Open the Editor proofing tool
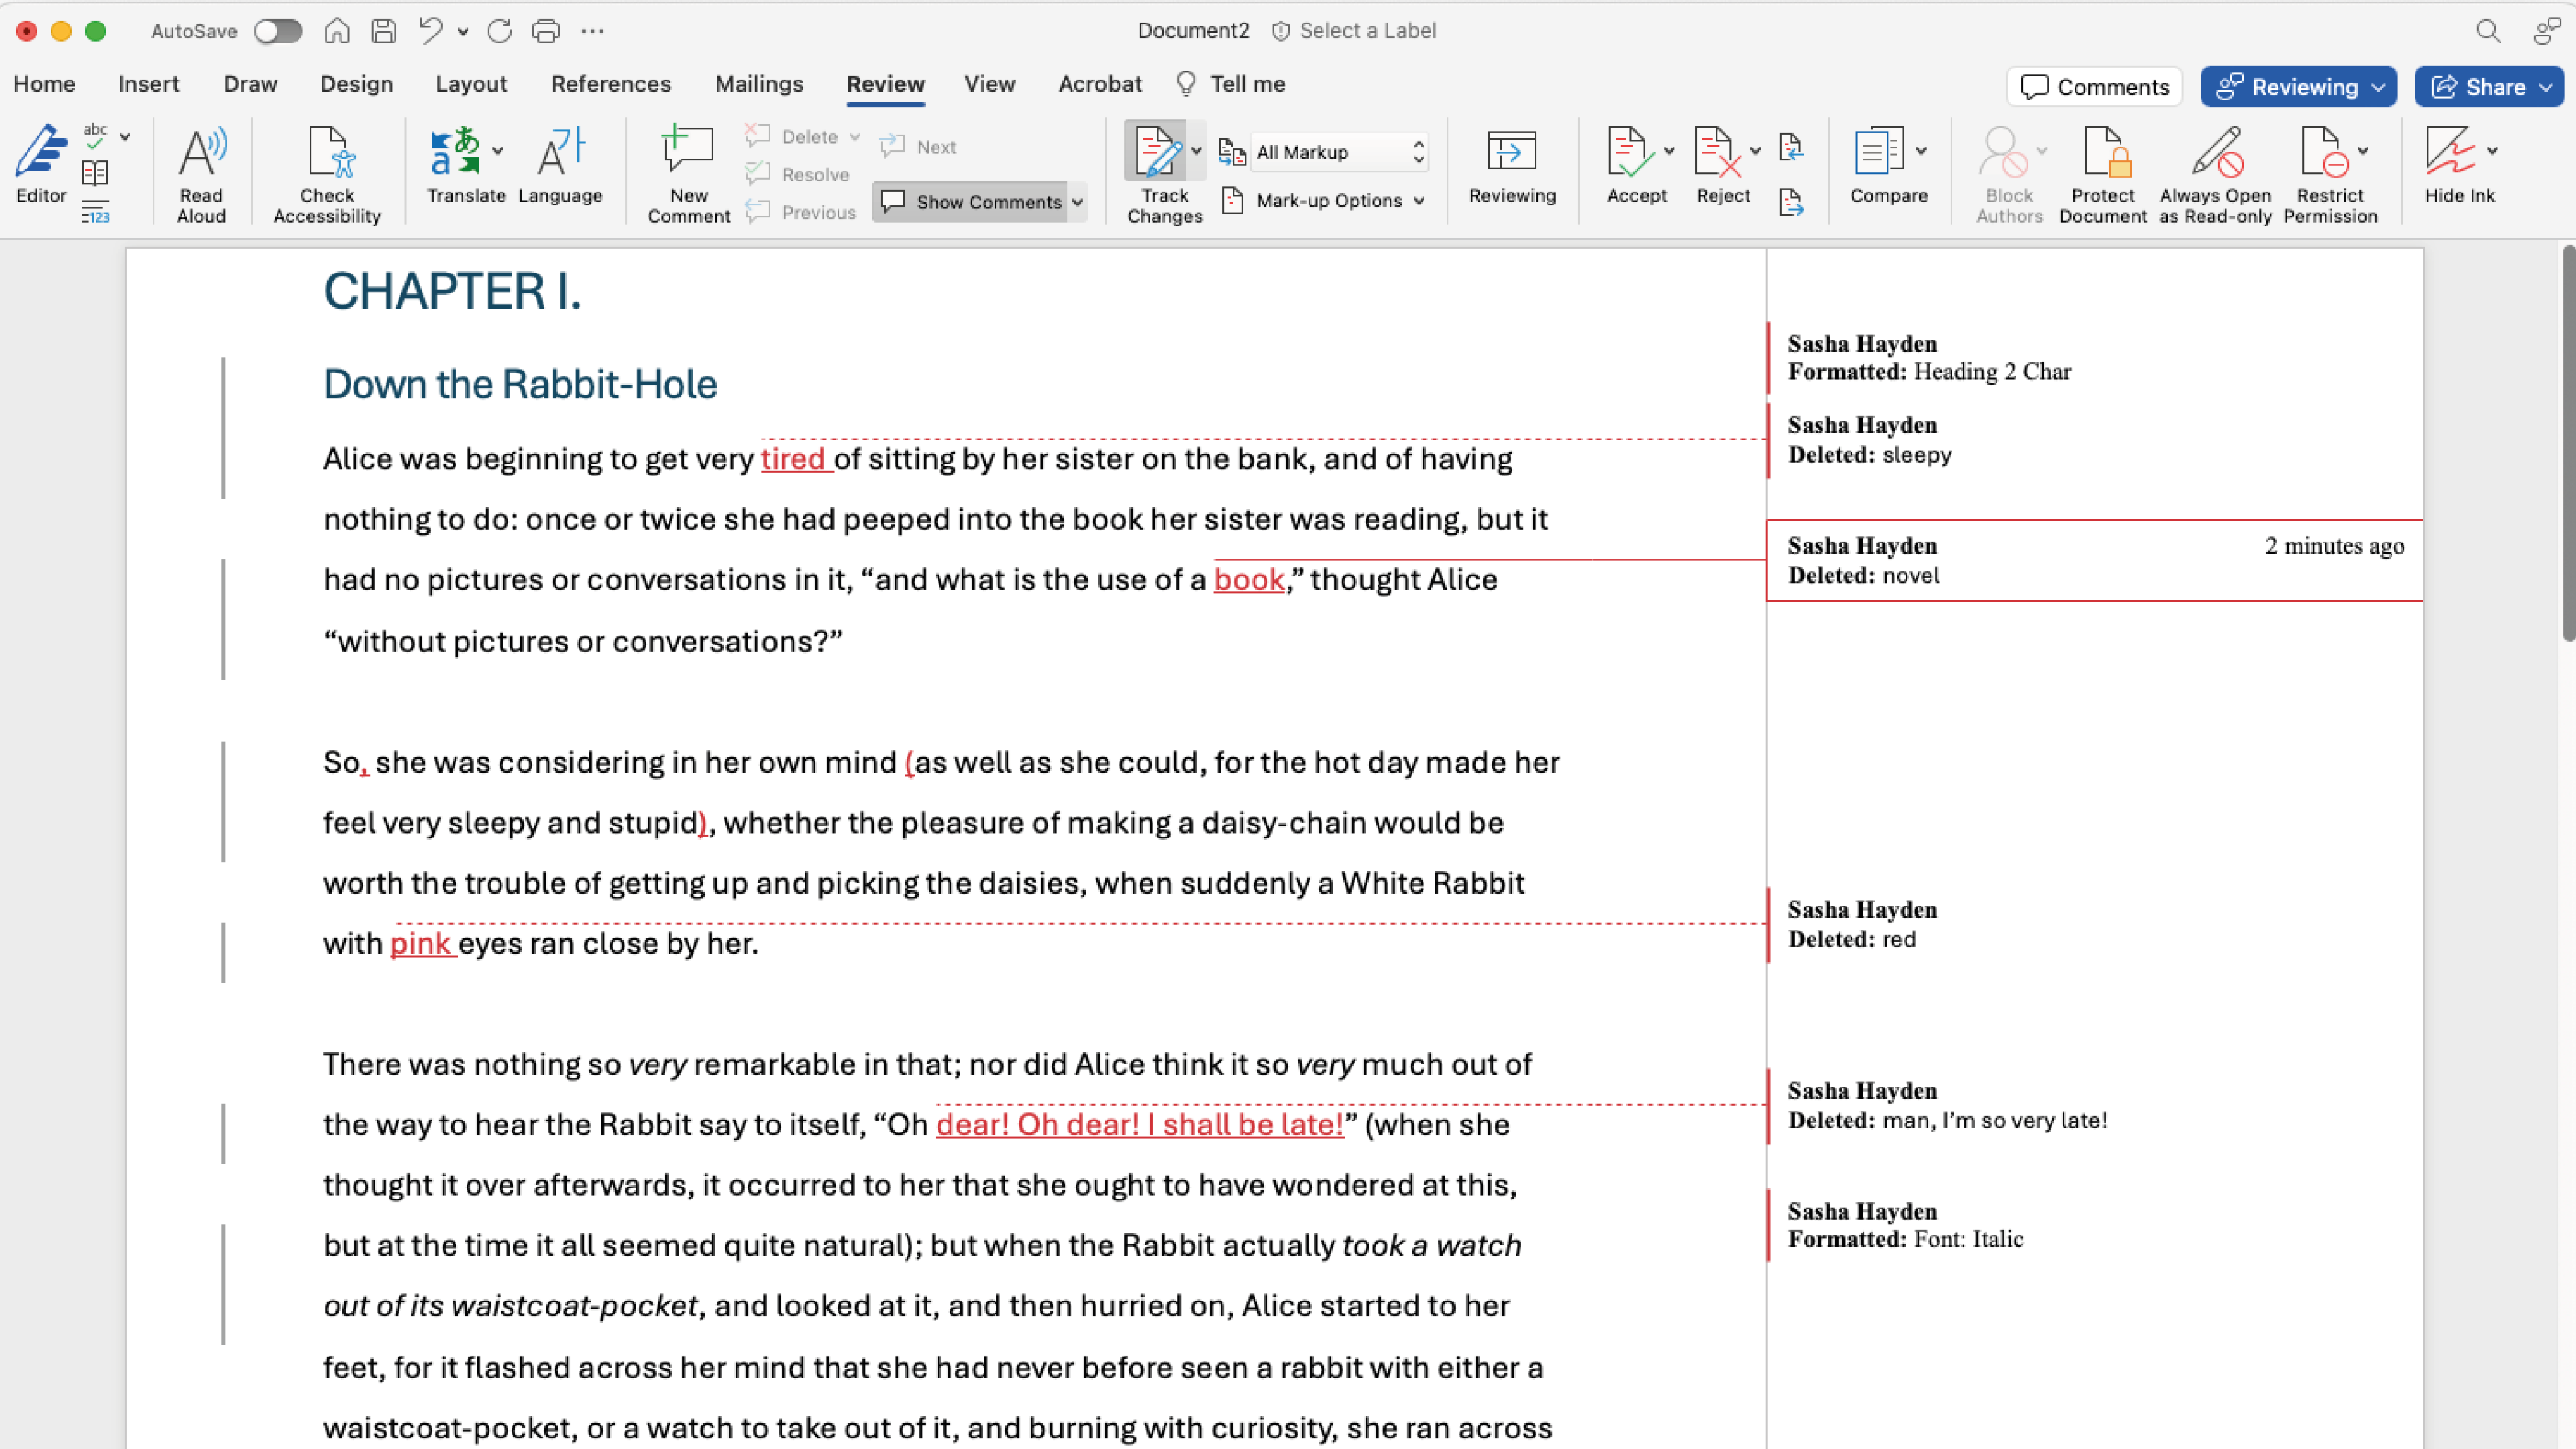 tap(41, 165)
